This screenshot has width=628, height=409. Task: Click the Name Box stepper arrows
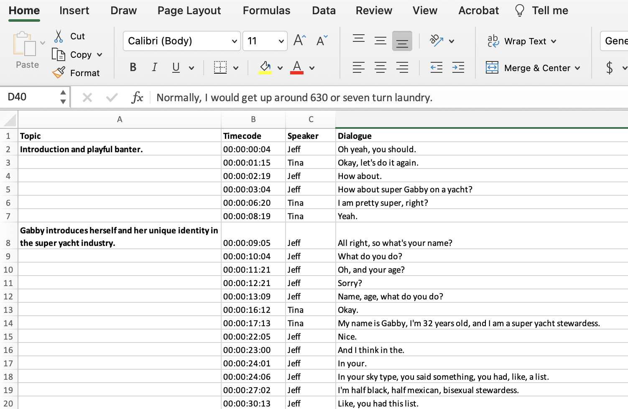click(x=63, y=97)
